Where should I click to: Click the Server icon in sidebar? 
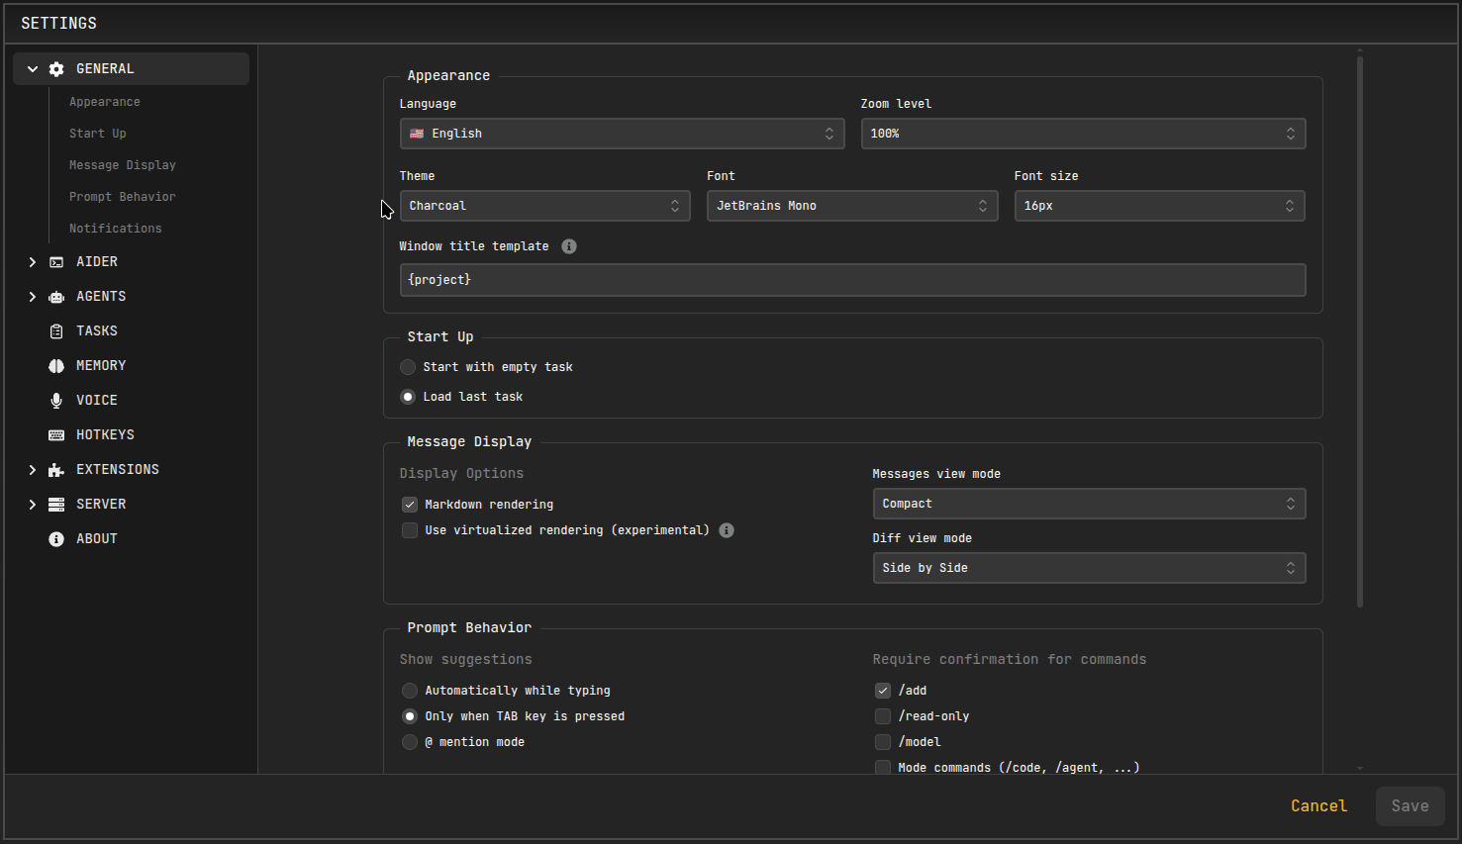coord(56,505)
